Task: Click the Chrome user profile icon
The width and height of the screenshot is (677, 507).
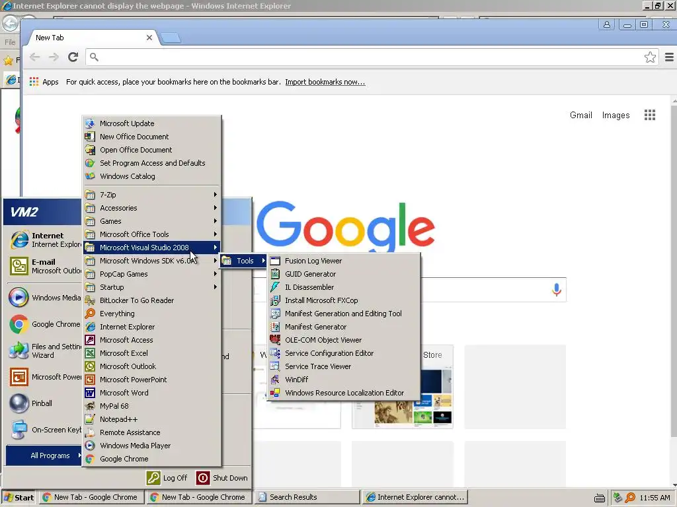Action: (607, 24)
